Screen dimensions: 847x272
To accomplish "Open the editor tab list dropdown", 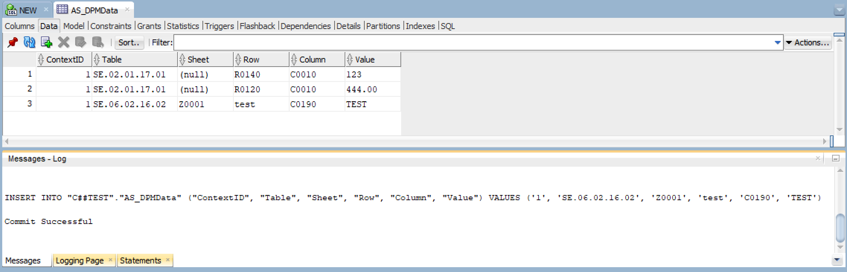I will pos(839,10).
